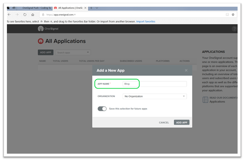Click CANCEL in the dialog
Image resolution: width=245 pixels, height=161 pixels.
click(164, 123)
